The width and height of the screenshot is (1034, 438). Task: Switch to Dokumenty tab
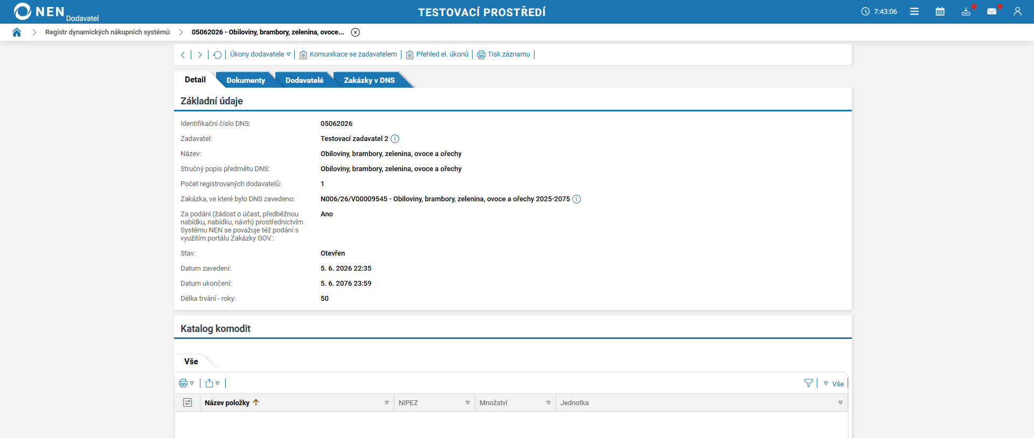246,80
